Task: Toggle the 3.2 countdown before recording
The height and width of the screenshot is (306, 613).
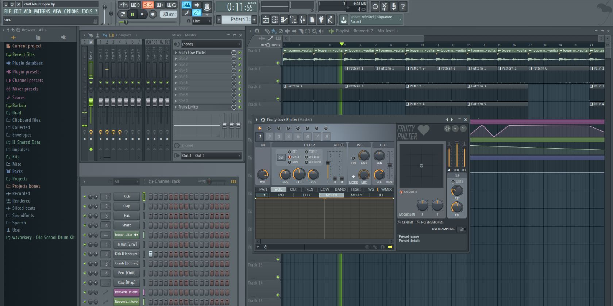Action: point(148,5)
